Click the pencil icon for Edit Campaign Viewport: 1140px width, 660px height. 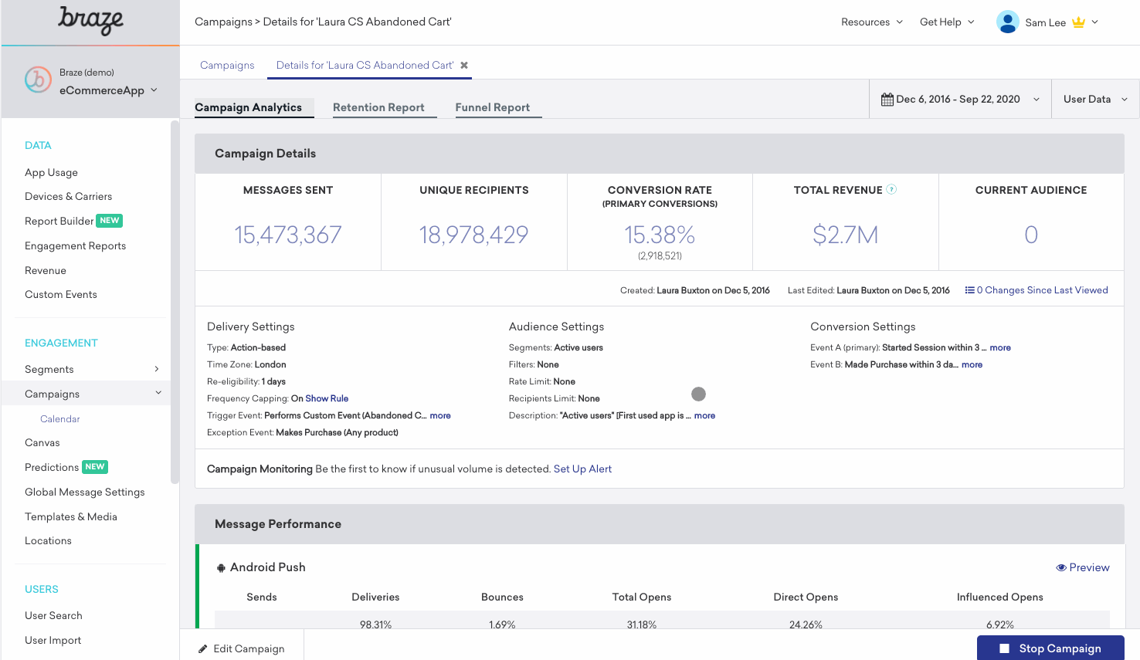coord(203,649)
